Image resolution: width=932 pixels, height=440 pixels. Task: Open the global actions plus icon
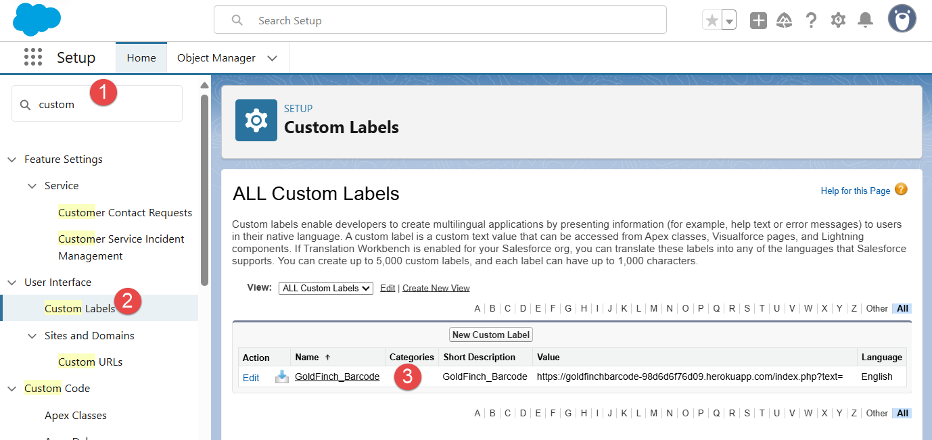tap(758, 20)
